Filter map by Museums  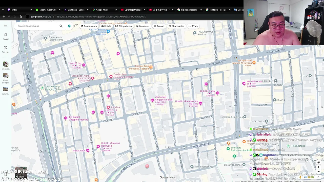click(x=143, y=26)
